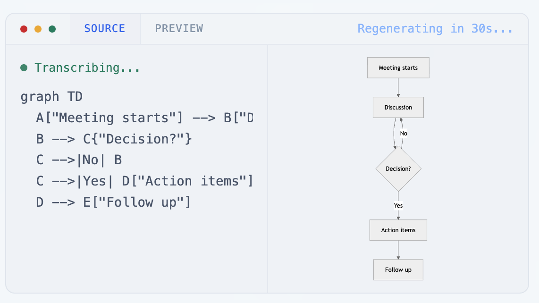The image size is (539, 303).
Task: Click the yellow traffic-light window dot
Action: point(38,28)
